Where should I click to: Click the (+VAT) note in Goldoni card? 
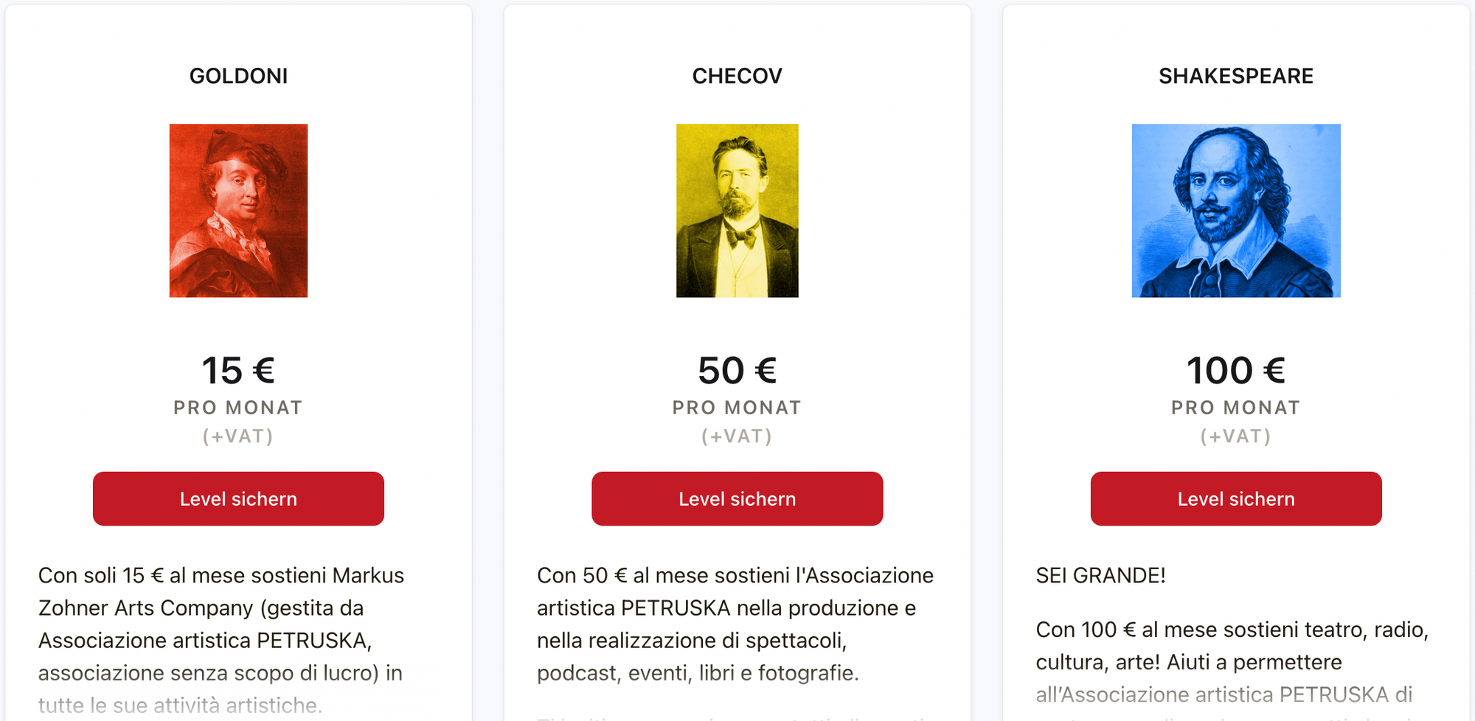(238, 436)
